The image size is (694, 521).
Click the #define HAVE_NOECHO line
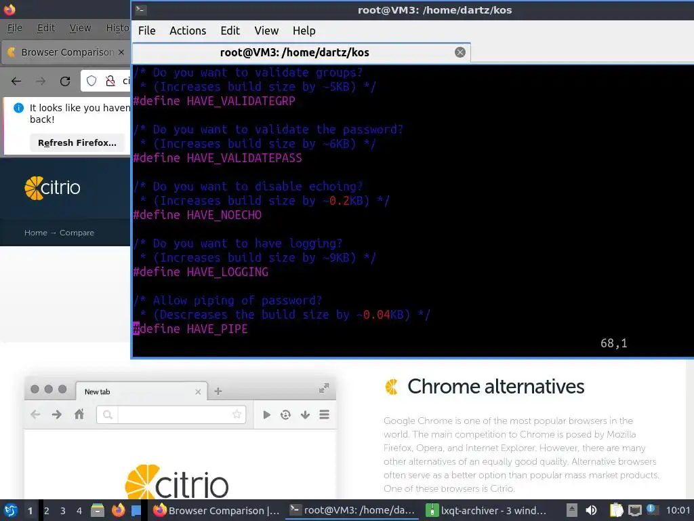point(197,215)
